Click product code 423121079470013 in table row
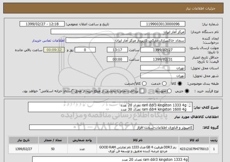The image size is (230, 162). pos(194,149)
